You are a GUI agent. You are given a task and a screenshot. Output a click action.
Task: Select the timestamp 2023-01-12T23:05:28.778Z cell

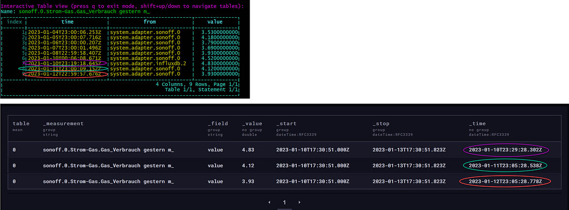pyautogui.click(x=505, y=181)
